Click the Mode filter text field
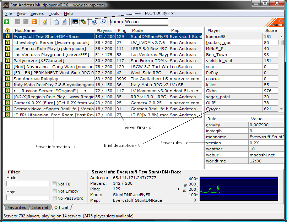This screenshot has height=222, width=287. pos(28,184)
